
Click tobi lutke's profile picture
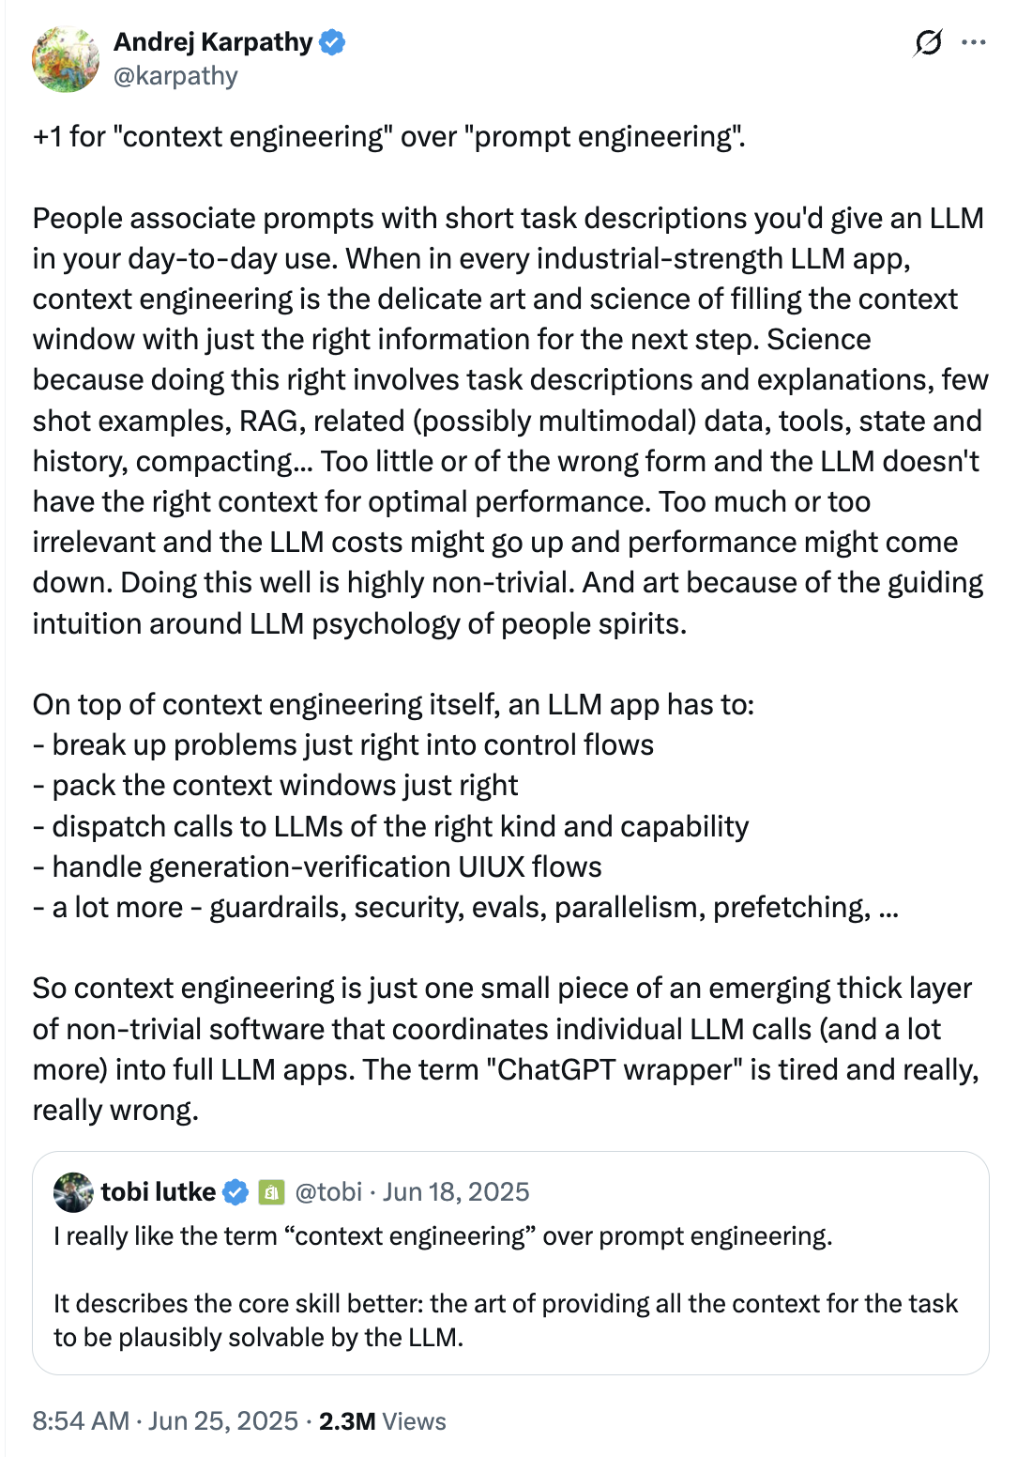pyautogui.click(x=73, y=1191)
